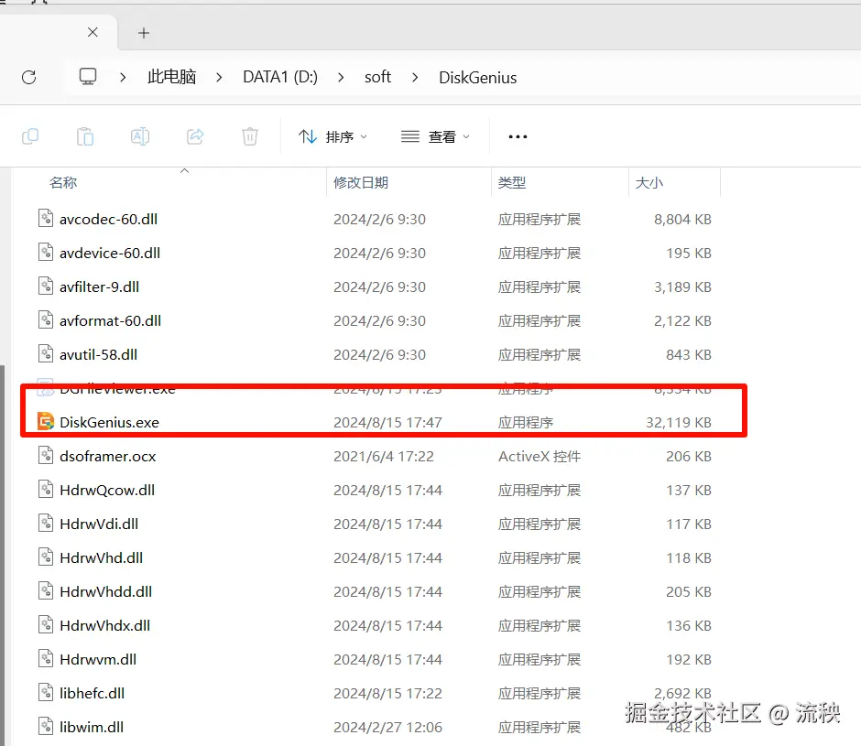Select file libwim.dll
The width and height of the screenshot is (861, 746).
point(92,727)
